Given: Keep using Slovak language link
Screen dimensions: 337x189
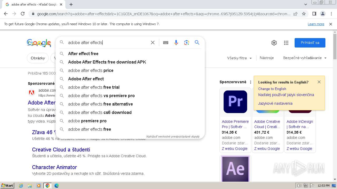Looking at the screenshot, I should pos(286,95).
